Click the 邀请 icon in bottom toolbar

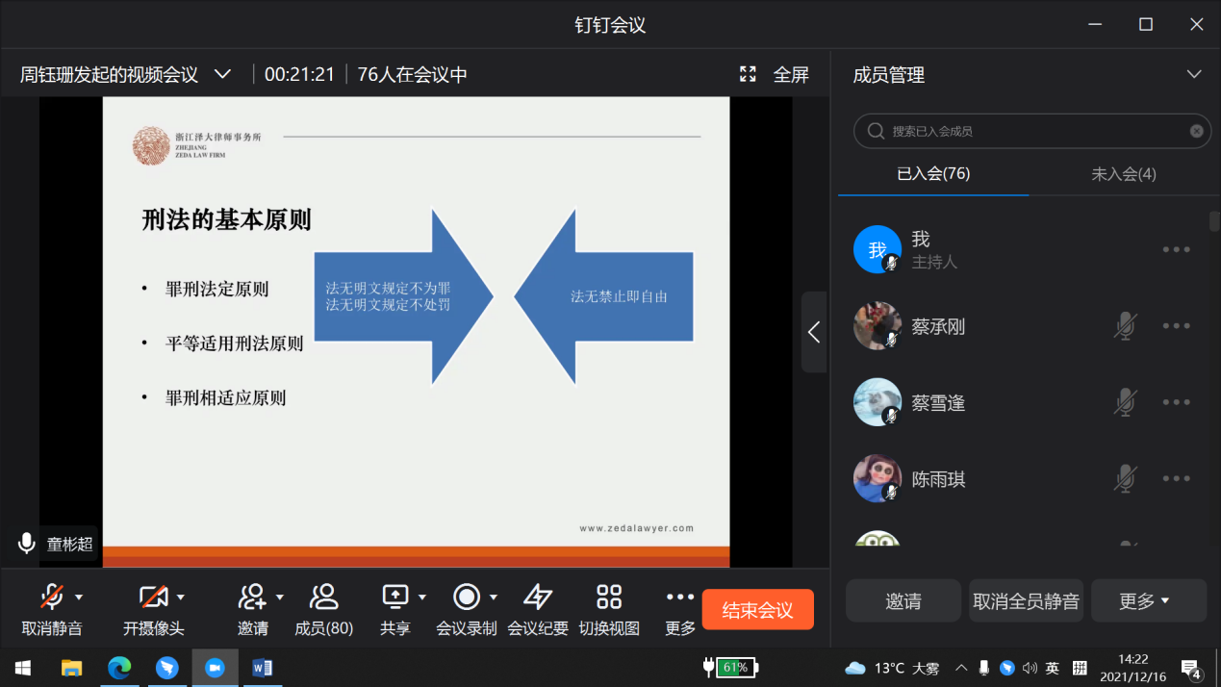click(252, 598)
